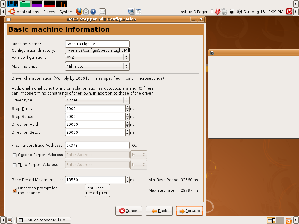Open the Driver type Other dropdown
This screenshot has width=299, height=224.
(97, 100)
